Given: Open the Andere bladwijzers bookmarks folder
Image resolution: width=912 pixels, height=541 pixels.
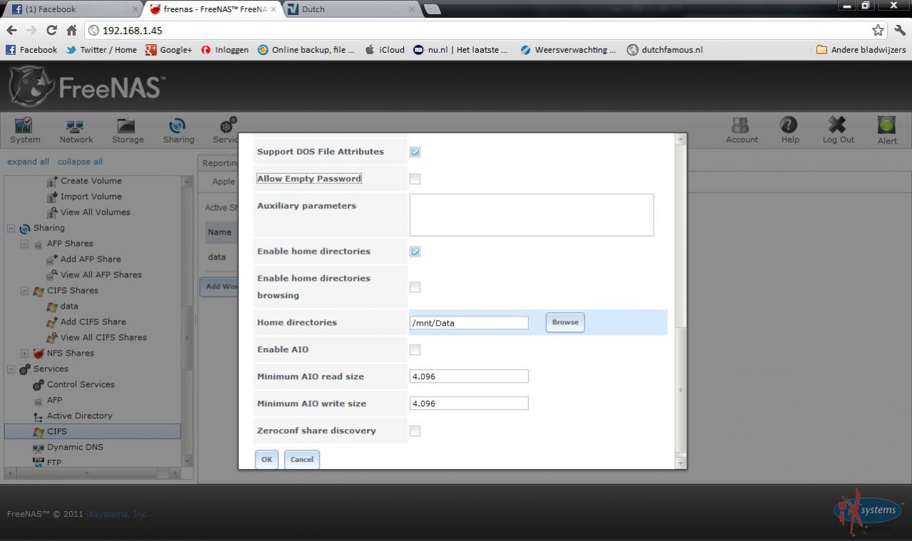Looking at the screenshot, I should [861, 50].
